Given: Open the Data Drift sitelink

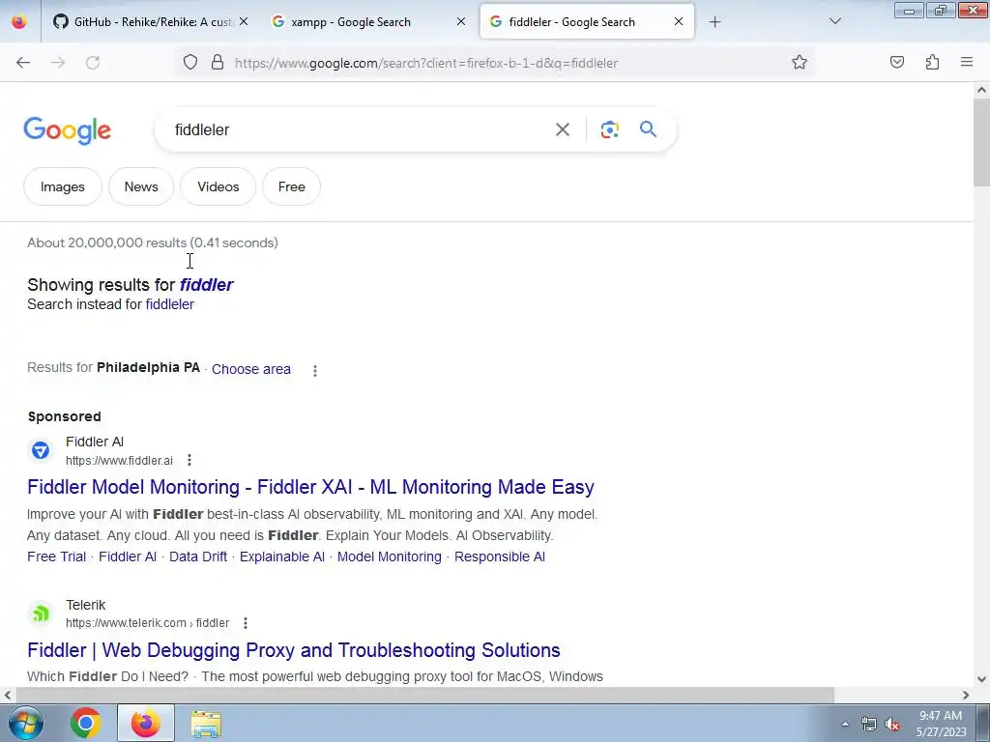Looking at the screenshot, I should 198,556.
